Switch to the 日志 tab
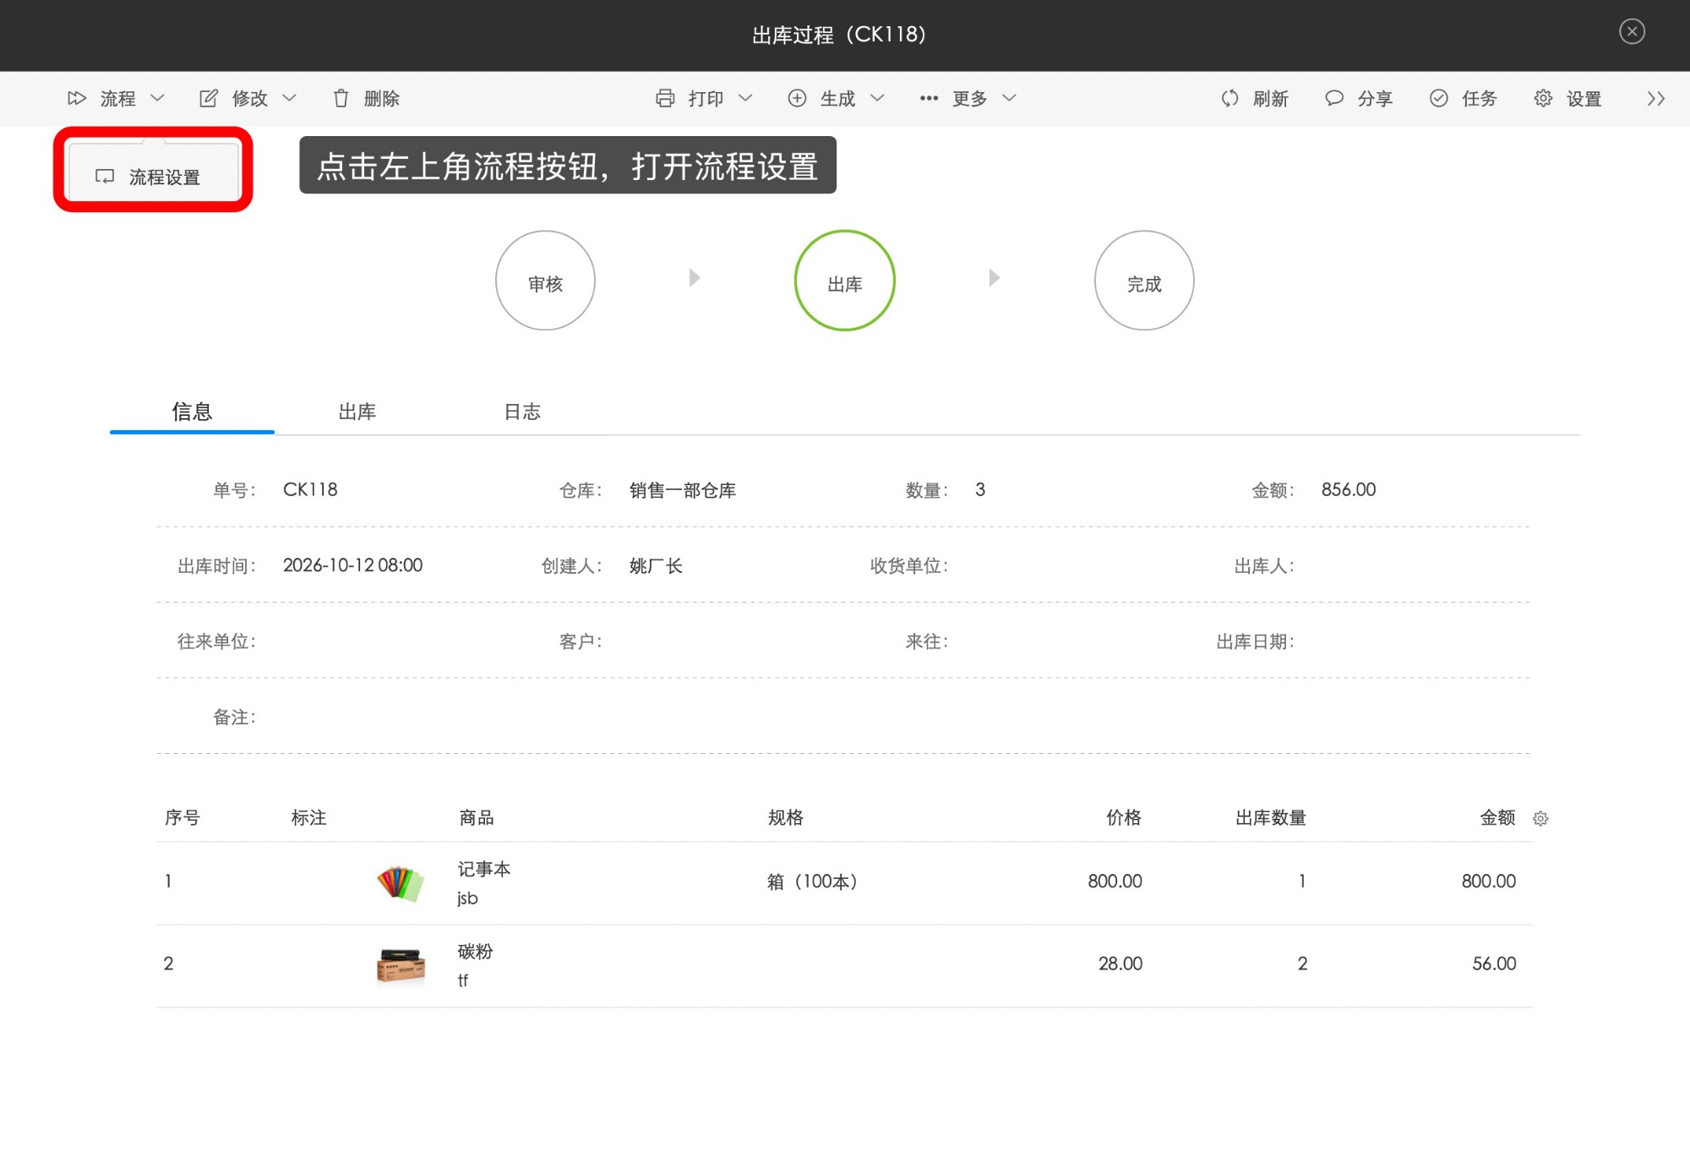 coord(522,412)
